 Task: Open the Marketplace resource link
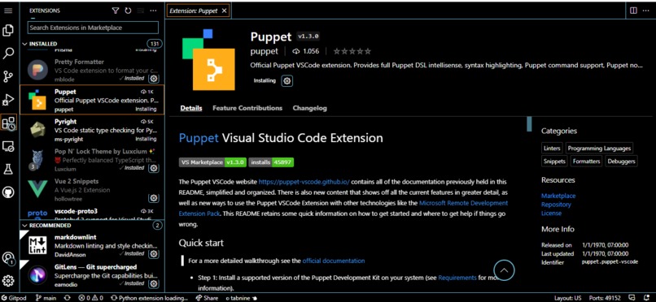[558, 196]
